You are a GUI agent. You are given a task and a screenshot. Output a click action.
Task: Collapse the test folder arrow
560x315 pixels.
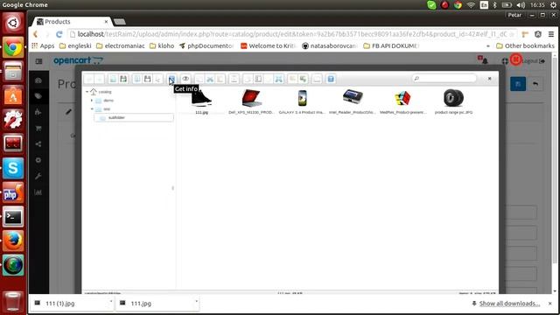[92, 108]
